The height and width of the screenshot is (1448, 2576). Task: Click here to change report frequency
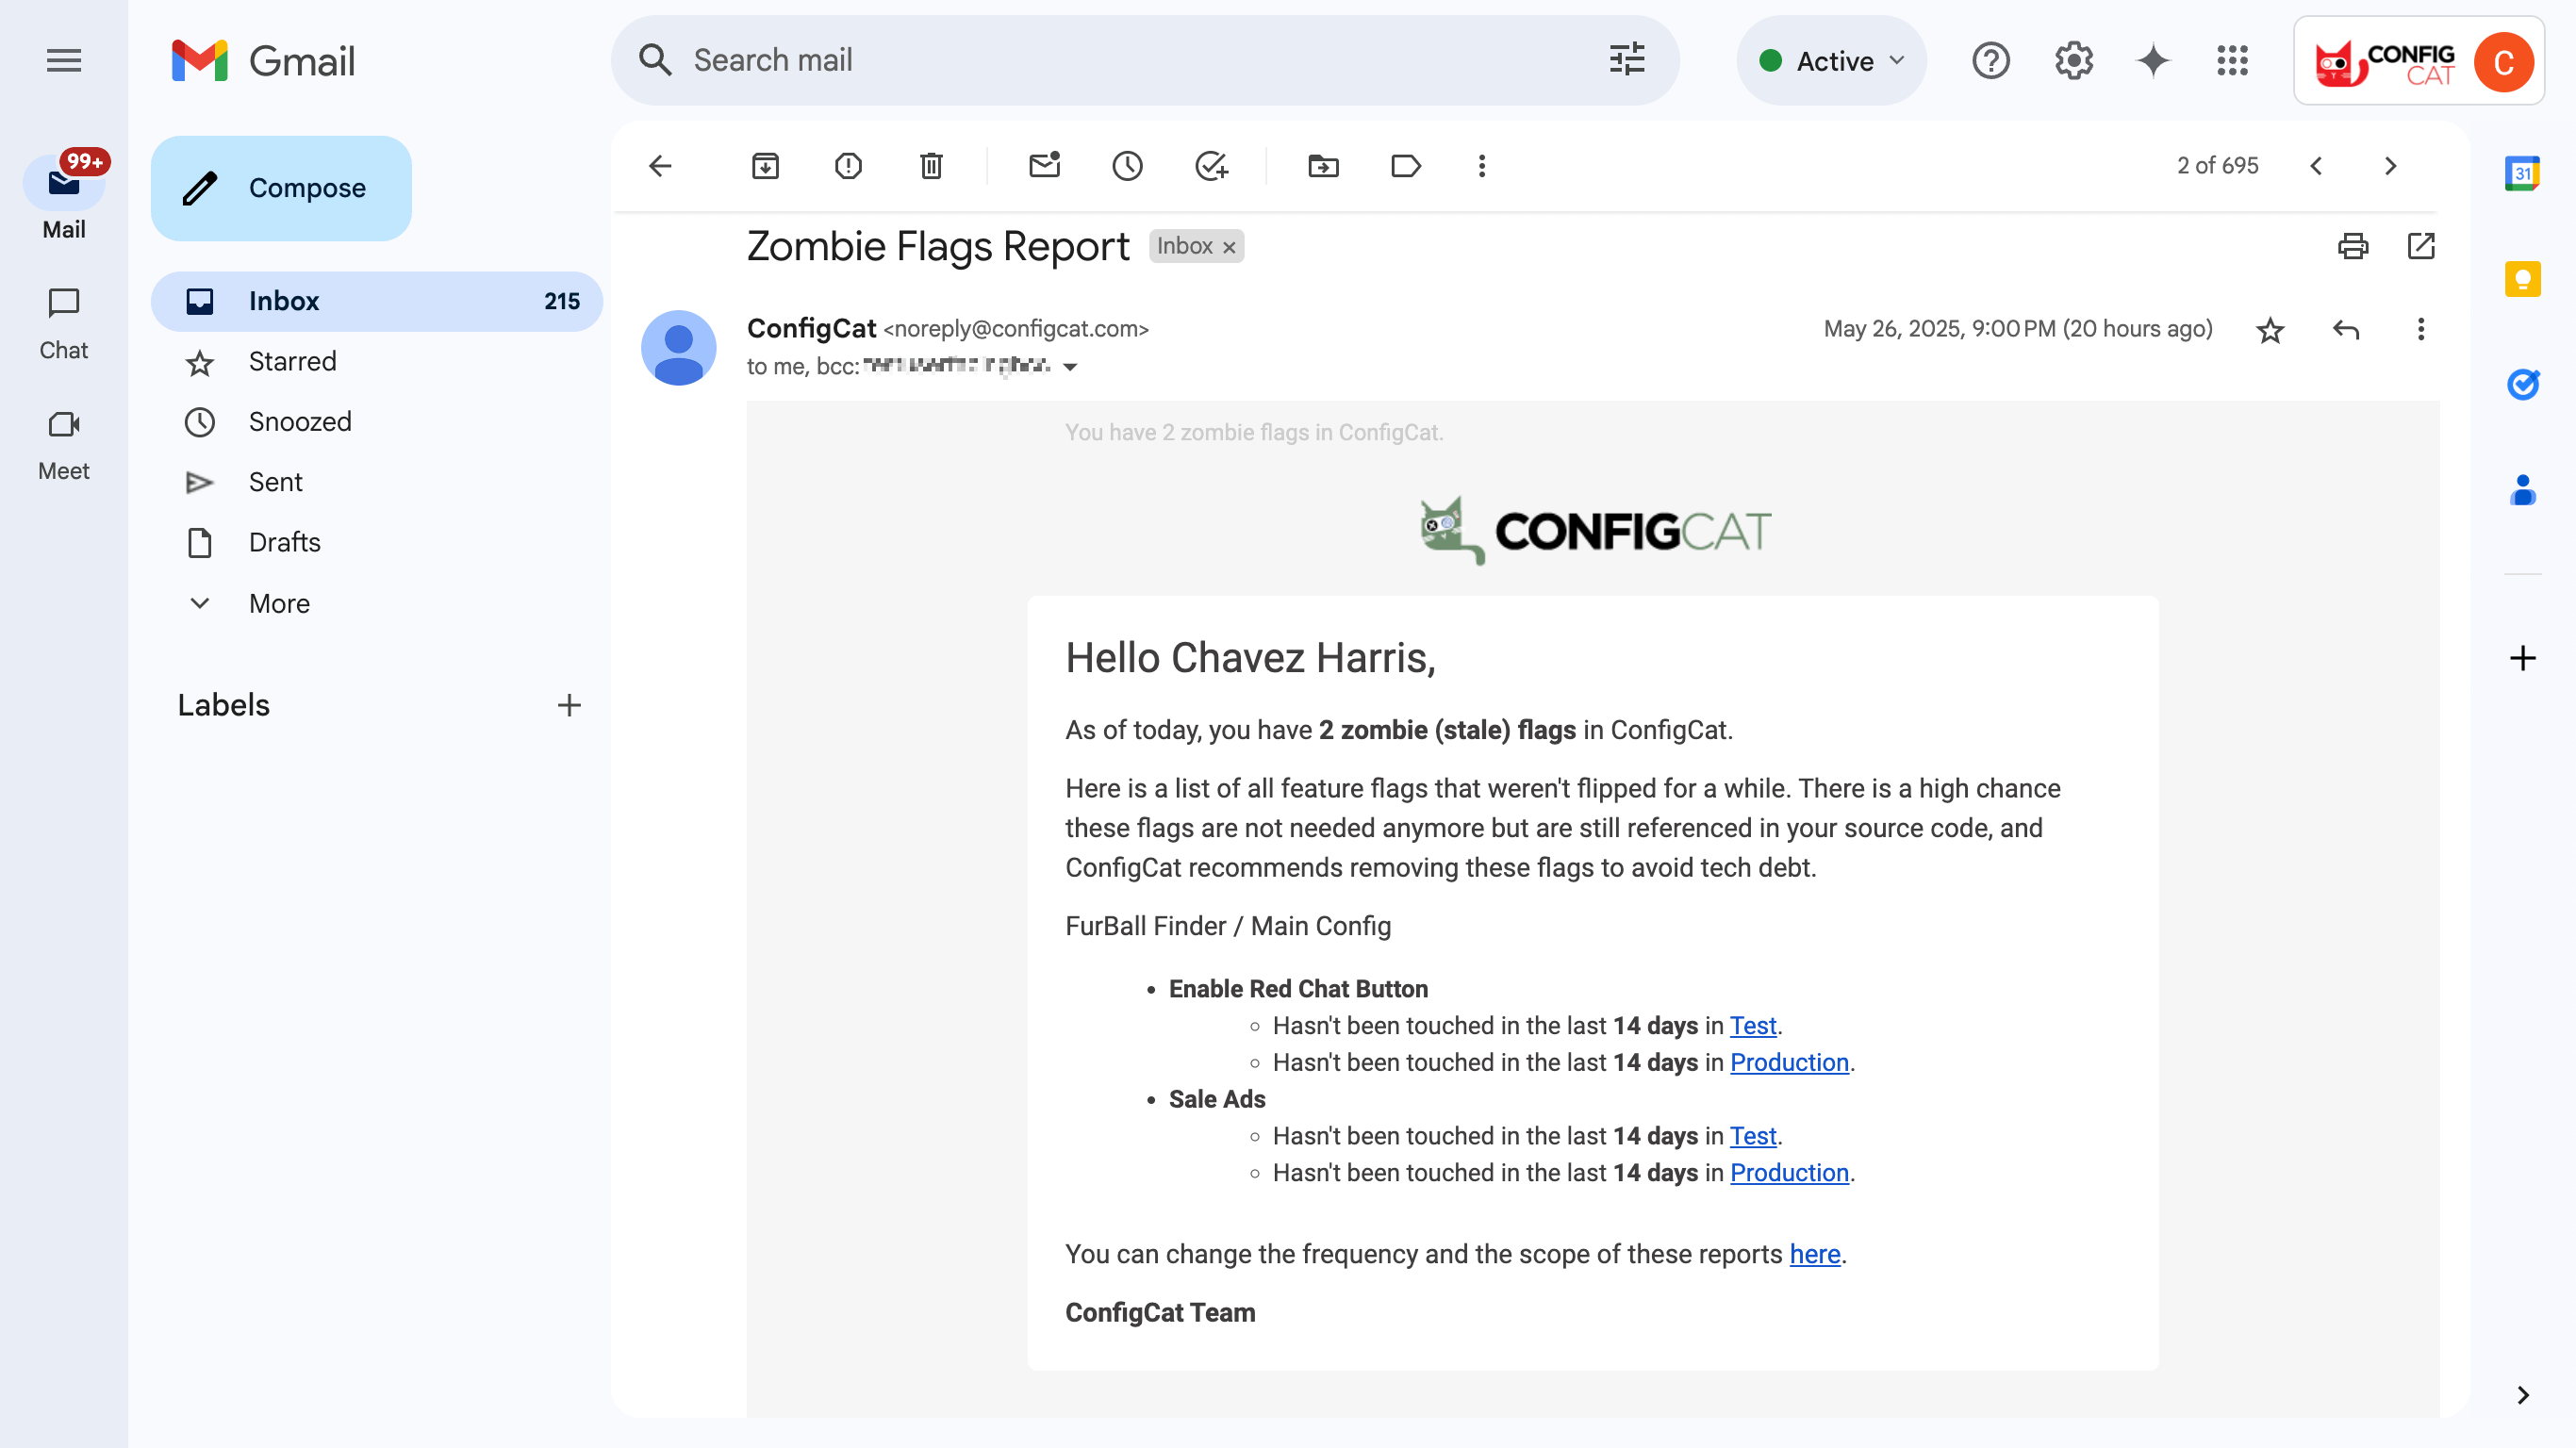coord(1815,1254)
